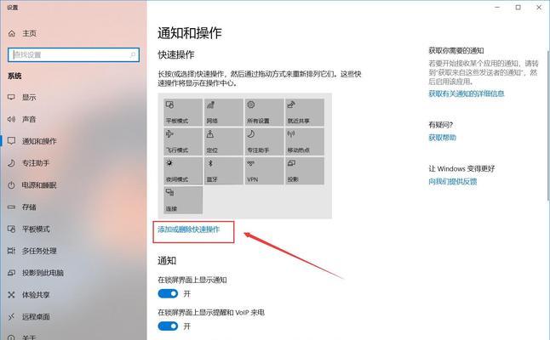Click the 系统 sidebar category heading
550x340 pixels.
tap(14, 76)
